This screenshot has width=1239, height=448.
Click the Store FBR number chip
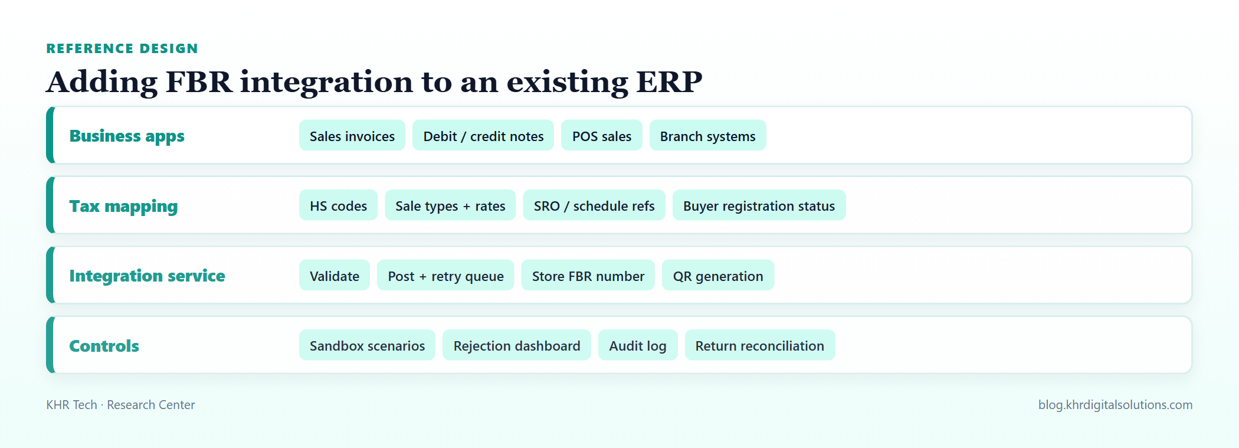[x=588, y=276]
